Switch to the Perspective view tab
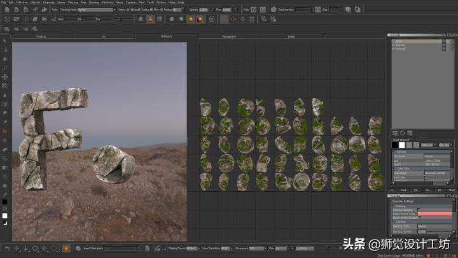 [228, 37]
